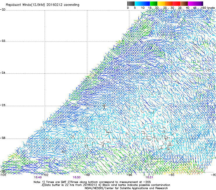Click the blue 10-15 knots legend segment
The image size is (216, 190).
(x=146, y=4)
